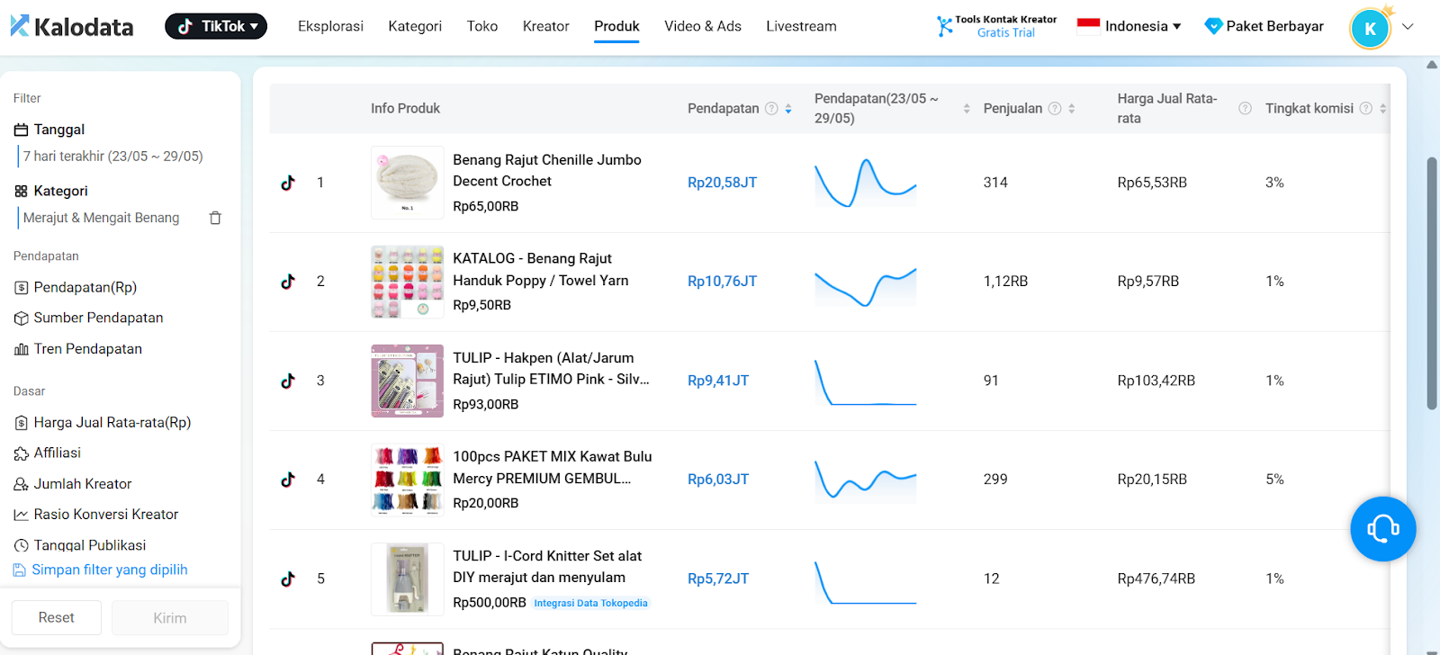
Task: Sort by the Pendapatan column arrows
Action: [x=788, y=108]
